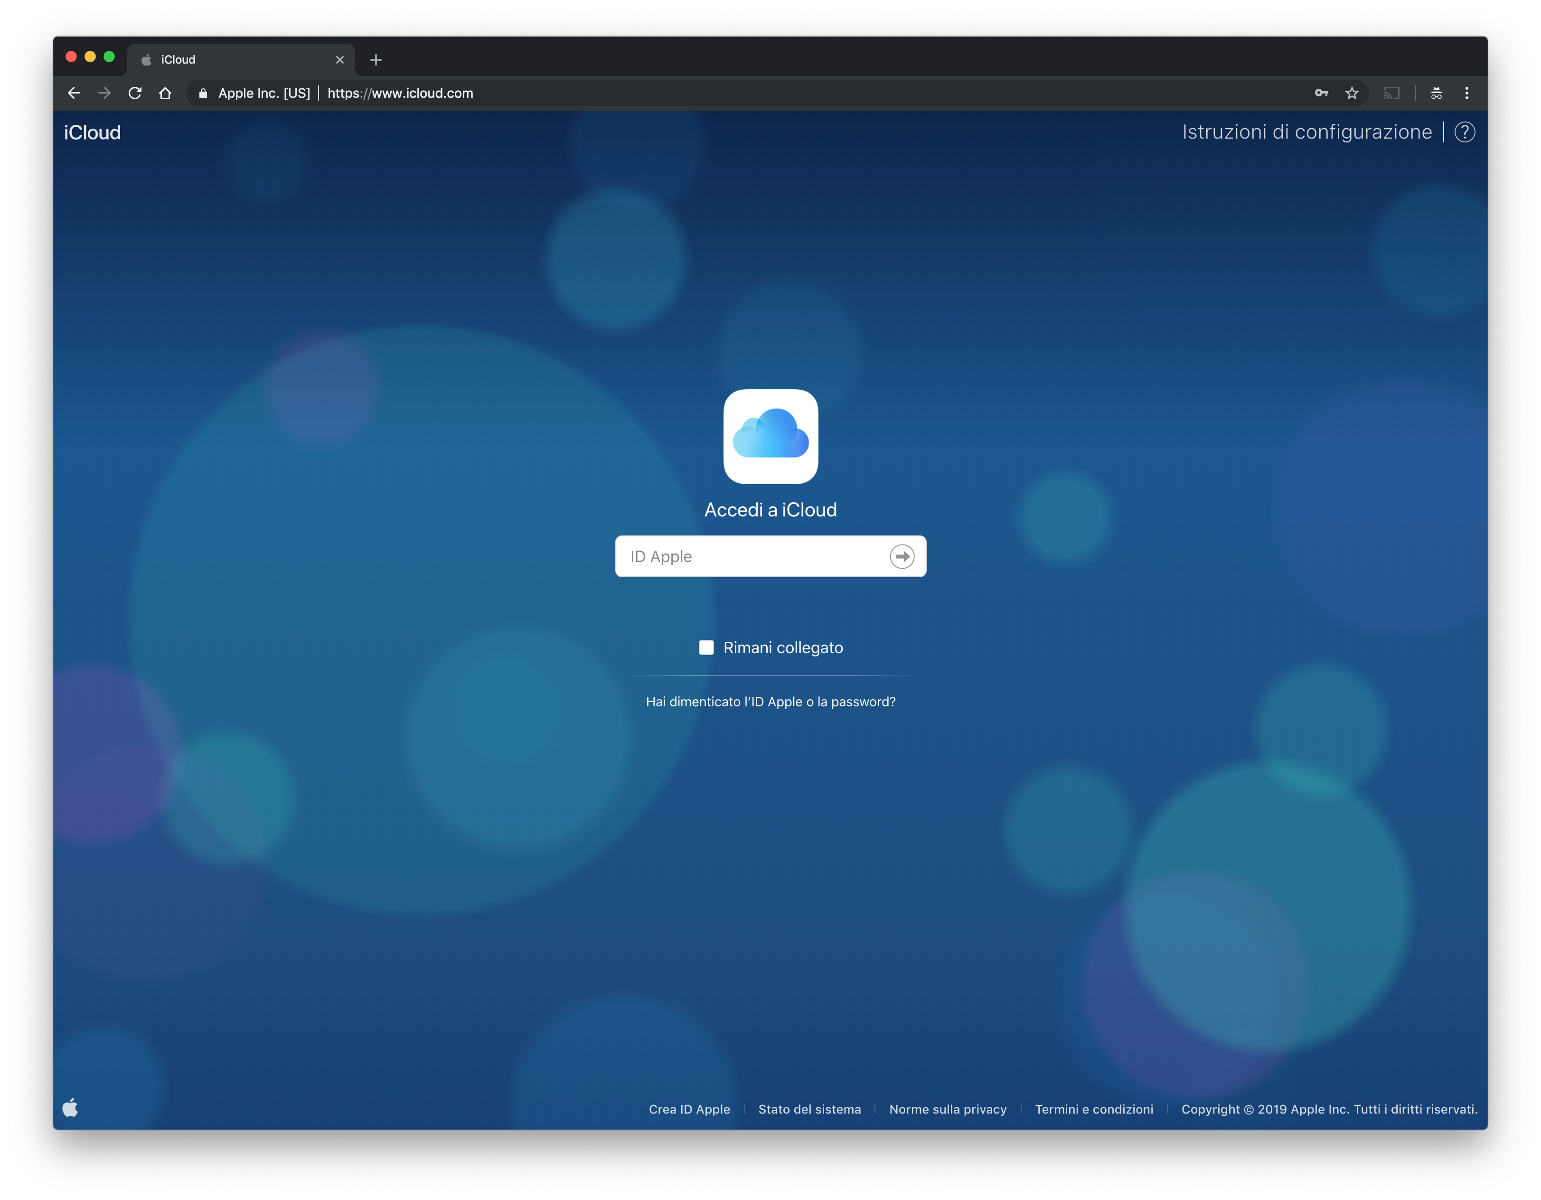This screenshot has width=1541, height=1200.
Task: Reload the iCloud page
Action: [x=135, y=93]
